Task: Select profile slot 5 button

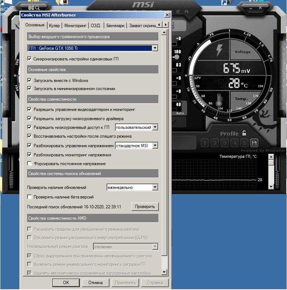Action: tap(245, 143)
